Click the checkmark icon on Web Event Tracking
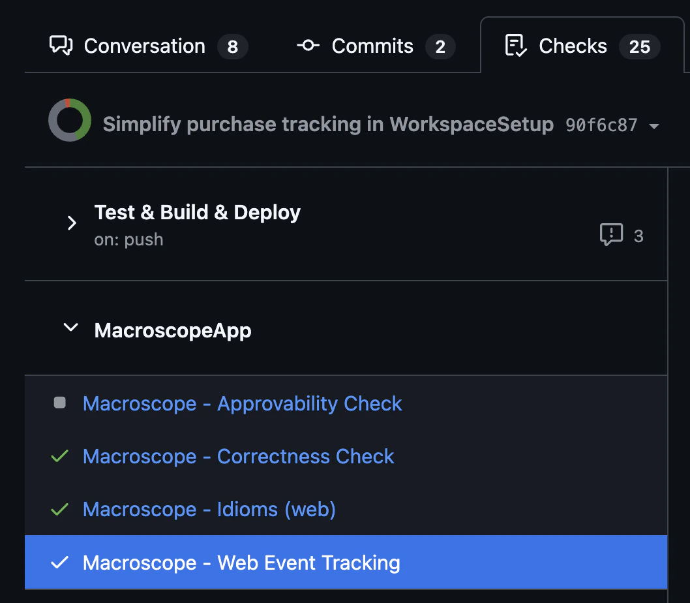Viewport: 690px width, 603px height. [59, 562]
